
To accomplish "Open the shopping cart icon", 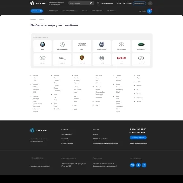I will [149, 11].
